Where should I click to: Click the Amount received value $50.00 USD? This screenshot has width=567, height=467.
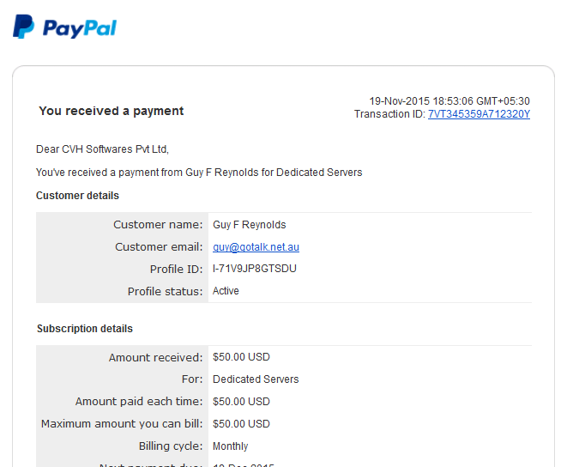[241, 357]
